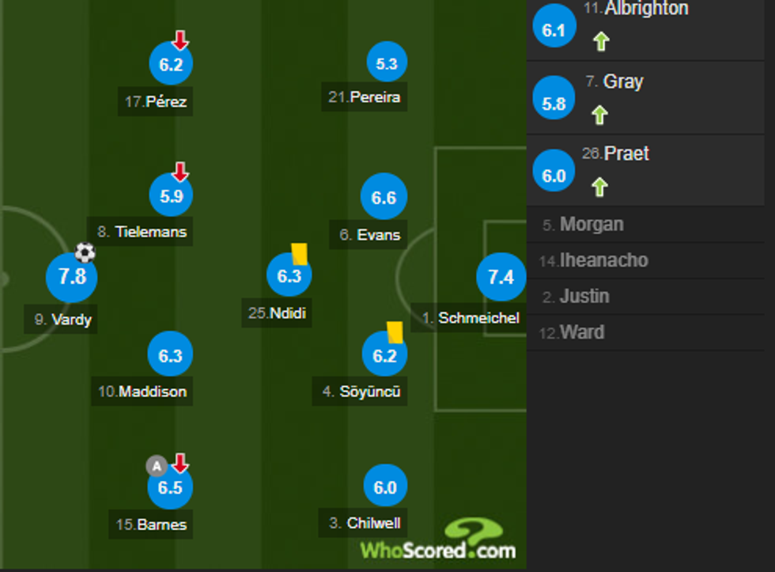The image size is (775, 572).
Task: Click Praet's green substituted-on arrow
Action: tap(600, 188)
